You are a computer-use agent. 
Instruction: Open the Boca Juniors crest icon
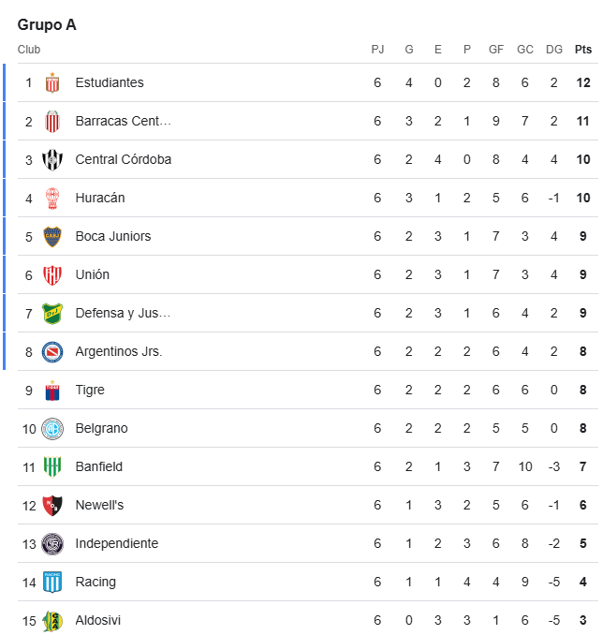pos(52,237)
